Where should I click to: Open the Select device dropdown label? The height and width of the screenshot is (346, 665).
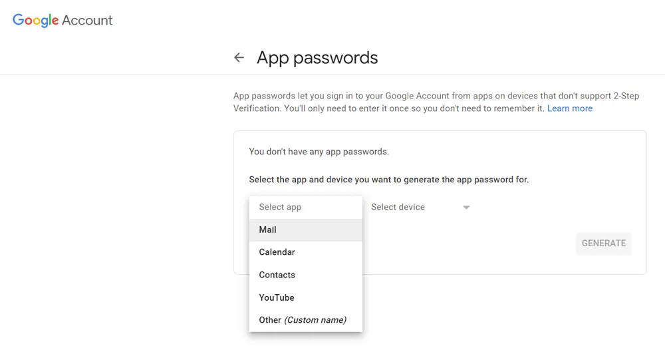point(398,207)
